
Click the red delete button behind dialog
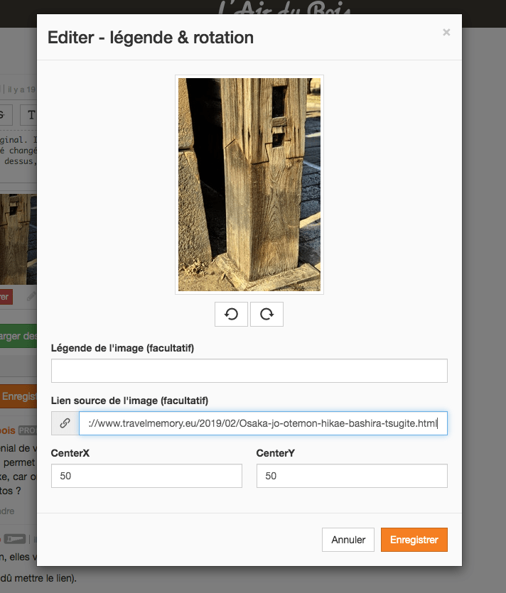pos(6,297)
